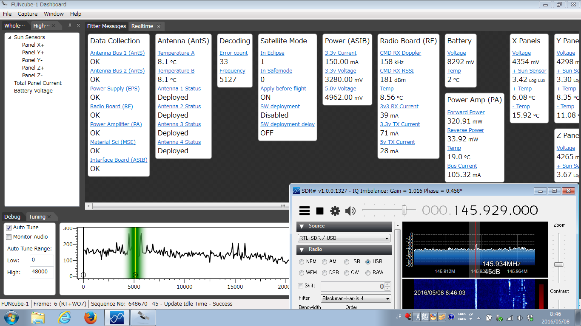Screen dimensions: 581x326
Task: Click the In Eclipse link
Action: [272, 53]
